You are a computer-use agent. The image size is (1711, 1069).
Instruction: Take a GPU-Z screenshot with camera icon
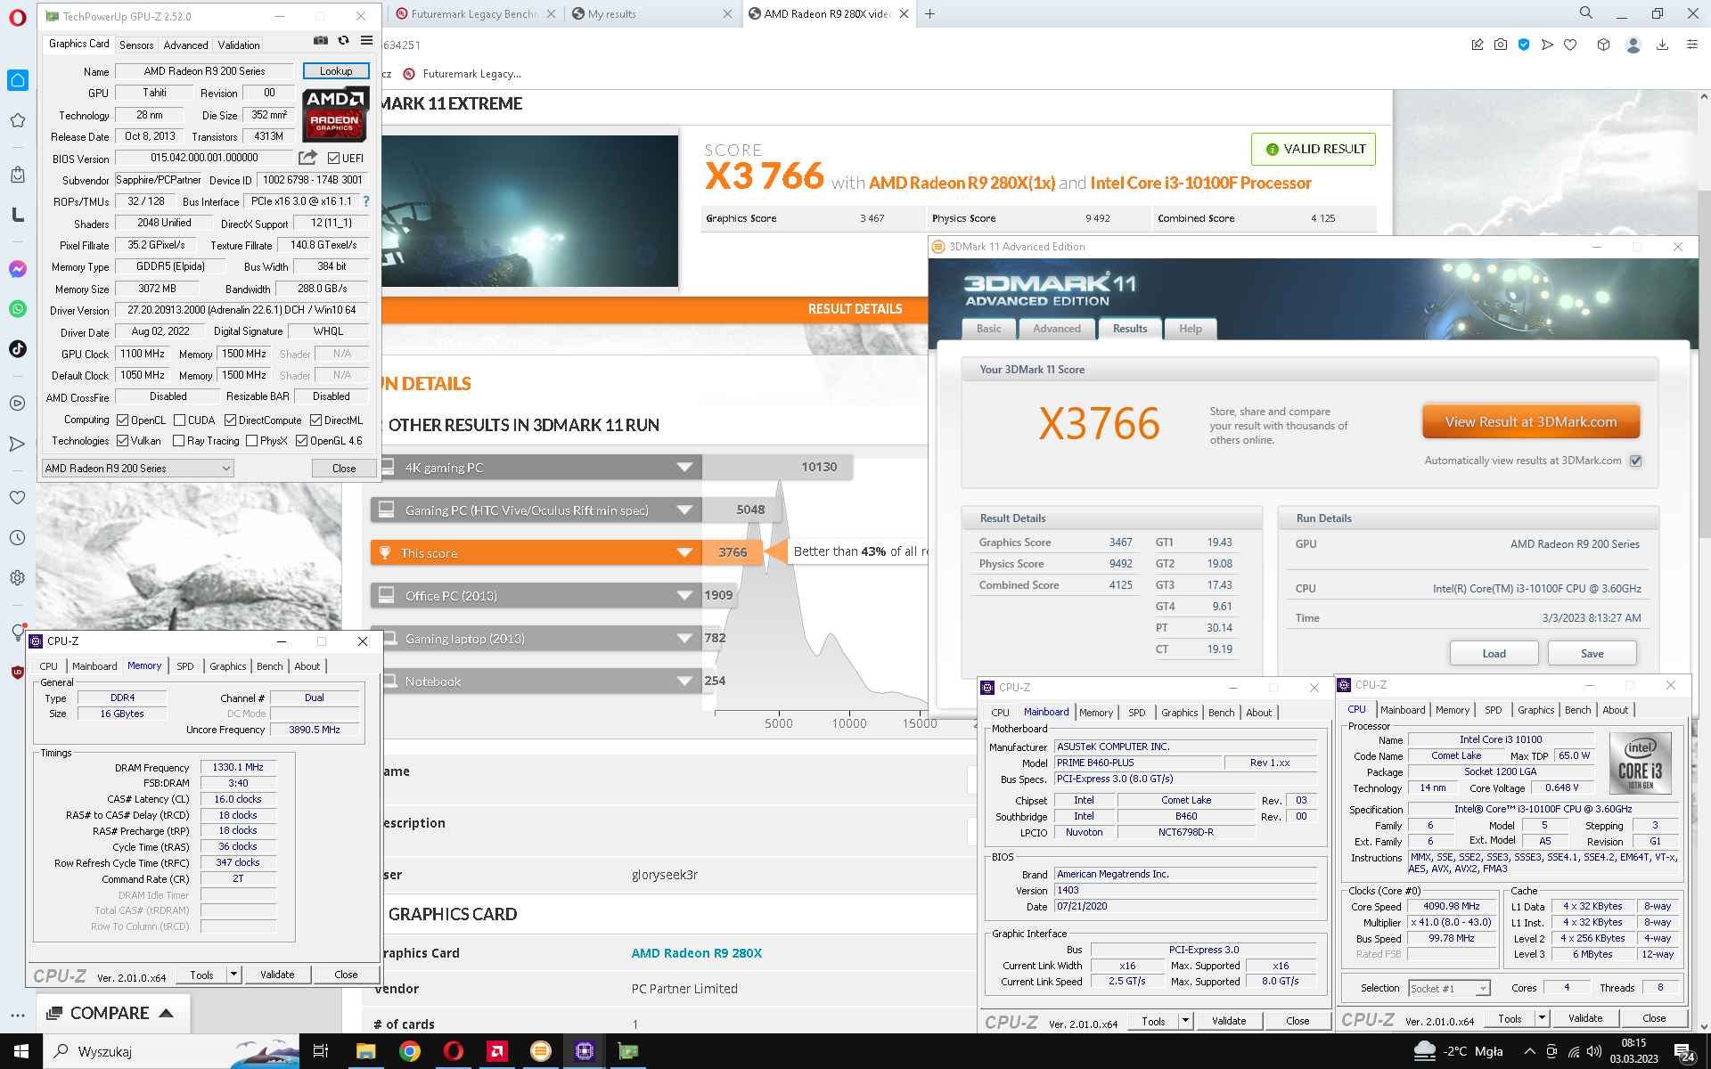coord(321,41)
